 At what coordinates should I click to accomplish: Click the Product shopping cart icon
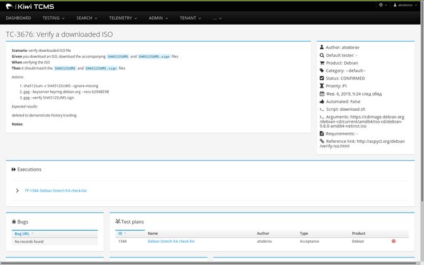click(x=321, y=63)
